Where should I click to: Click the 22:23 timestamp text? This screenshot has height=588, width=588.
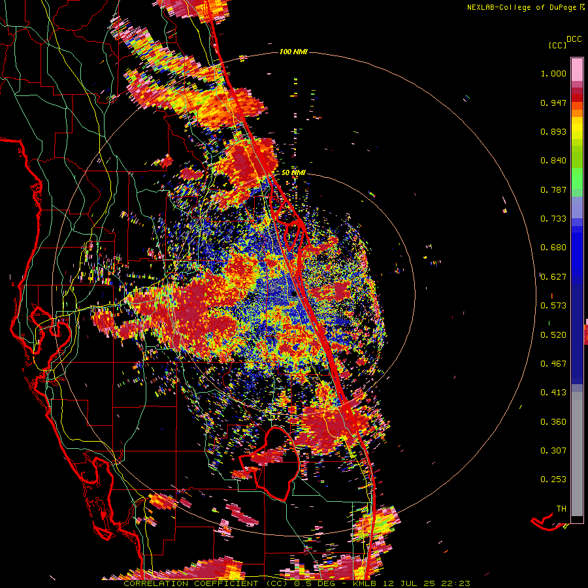[455, 583]
